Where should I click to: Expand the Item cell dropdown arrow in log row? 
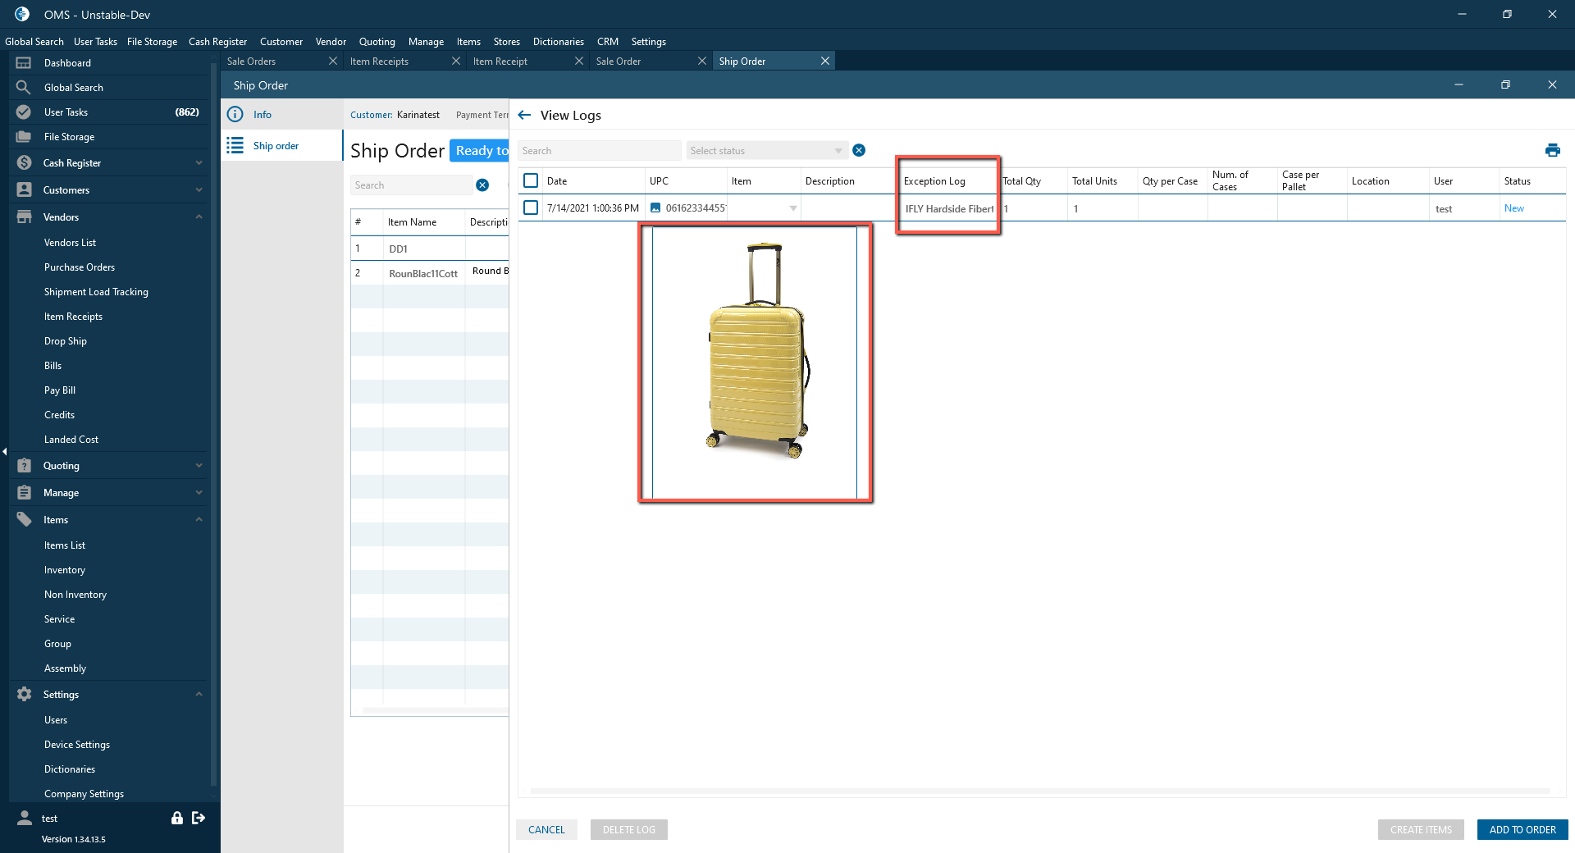792,208
